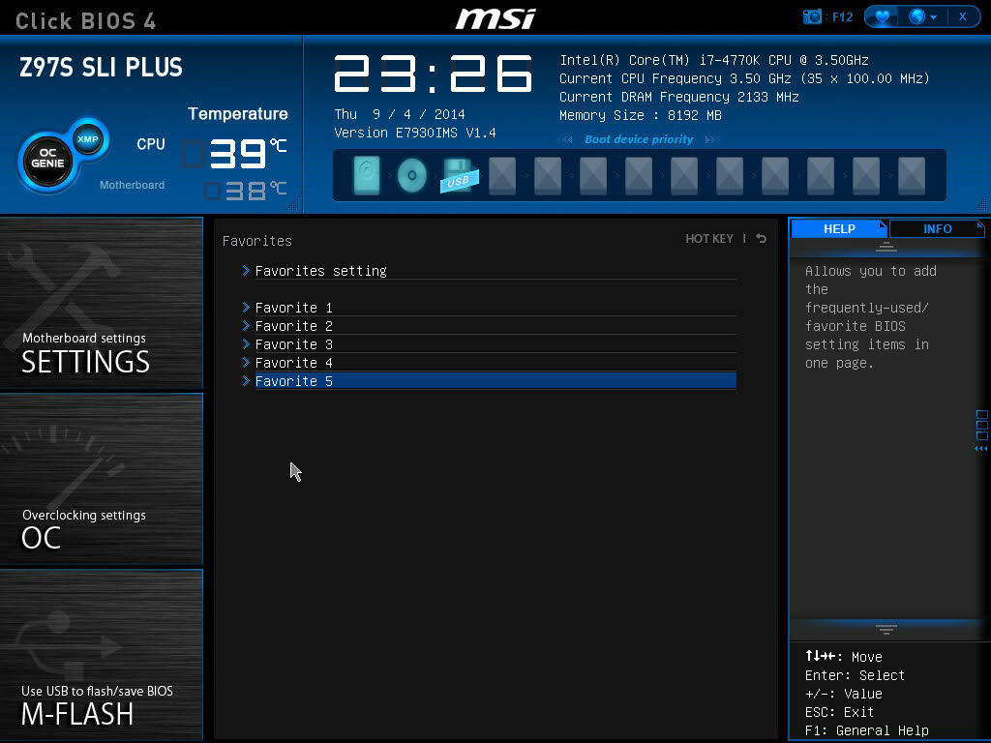Image resolution: width=991 pixels, height=743 pixels.
Task: Click the Click BIOS 4 title
Action: (x=85, y=21)
